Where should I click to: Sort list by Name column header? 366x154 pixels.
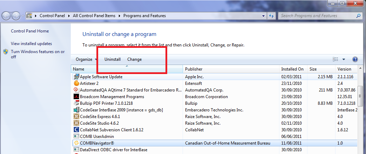coord(127,69)
